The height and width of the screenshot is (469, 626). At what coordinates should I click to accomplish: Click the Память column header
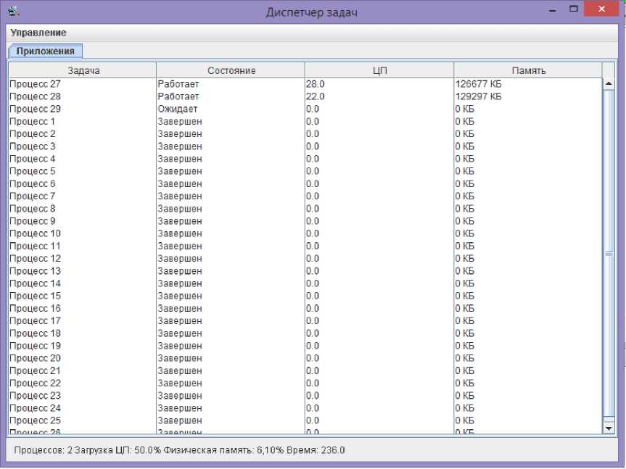(x=528, y=70)
